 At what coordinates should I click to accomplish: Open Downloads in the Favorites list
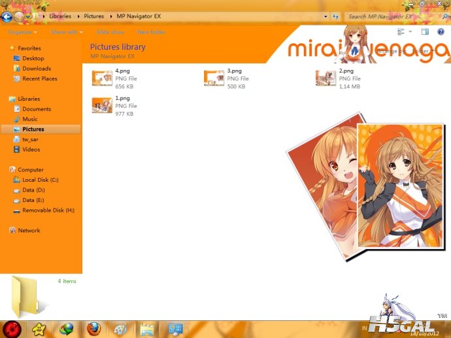tap(36, 69)
